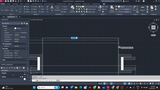The width and height of the screenshot is (160, 90).
Task: Toggle PICKADD icon in Properties palette
Action: (22, 23)
